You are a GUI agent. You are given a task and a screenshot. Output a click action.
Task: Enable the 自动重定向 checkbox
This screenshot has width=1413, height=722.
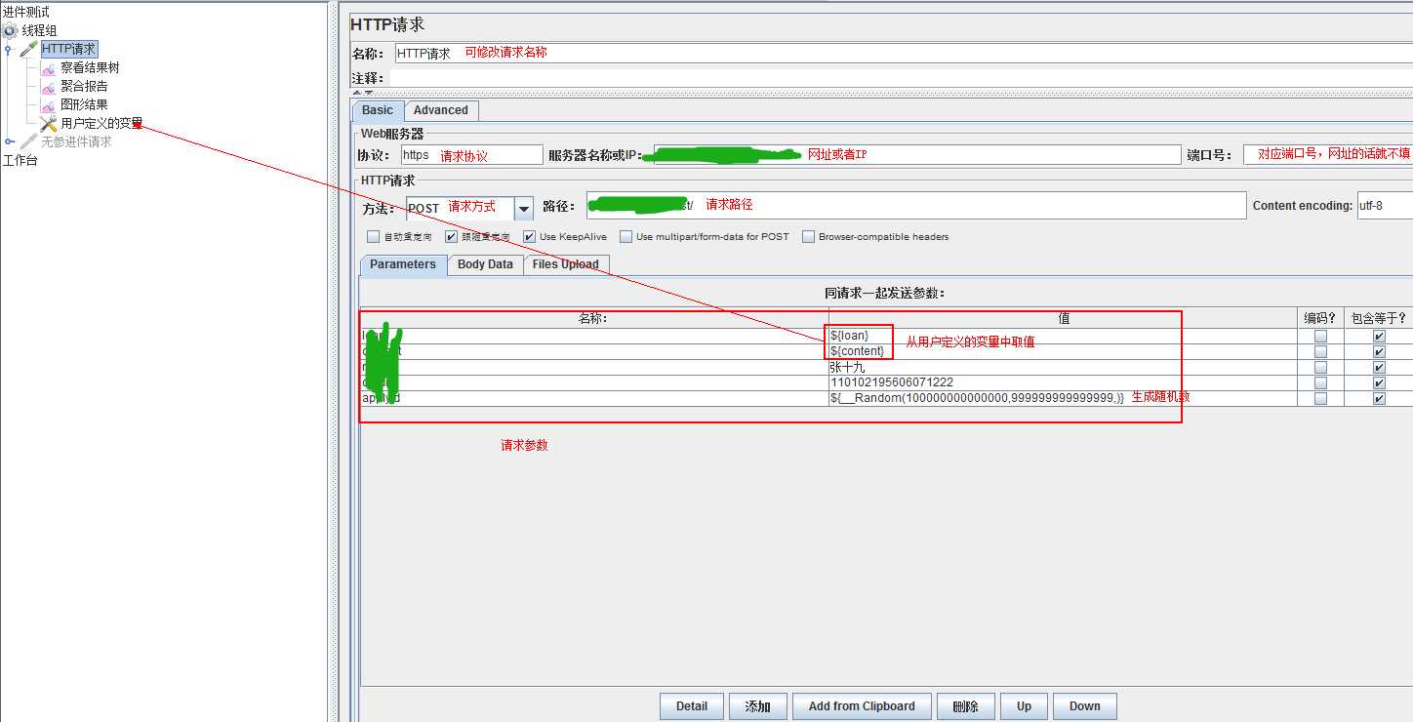tap(373, 236)
